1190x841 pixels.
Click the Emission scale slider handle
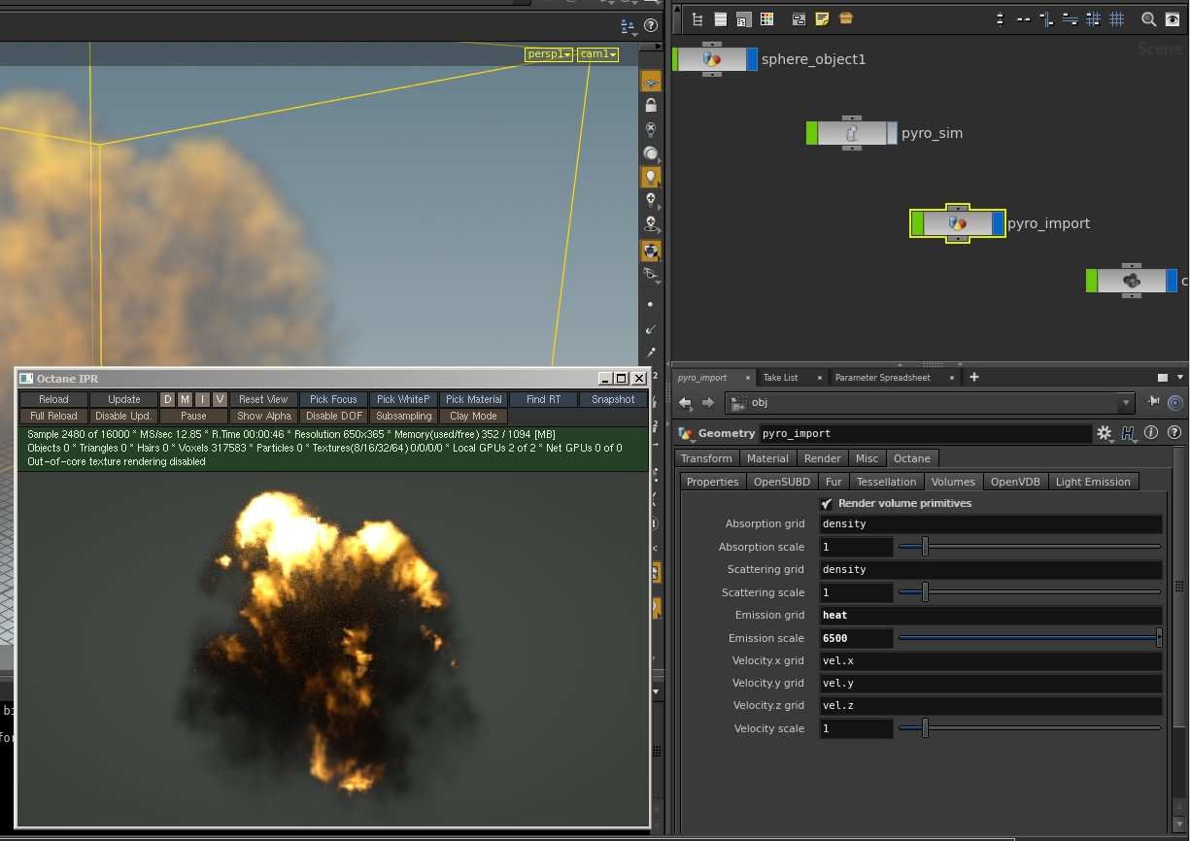click(x=1159, y=638)
